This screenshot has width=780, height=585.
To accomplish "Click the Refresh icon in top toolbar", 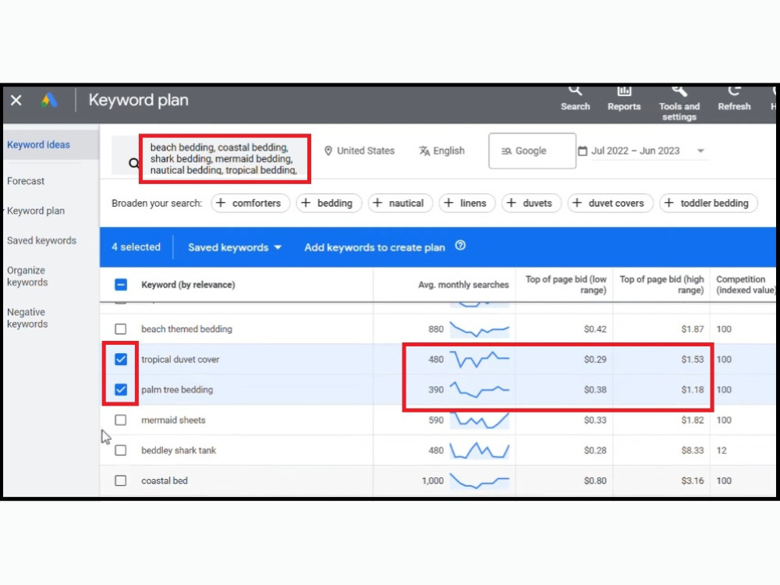I will 734,91.
